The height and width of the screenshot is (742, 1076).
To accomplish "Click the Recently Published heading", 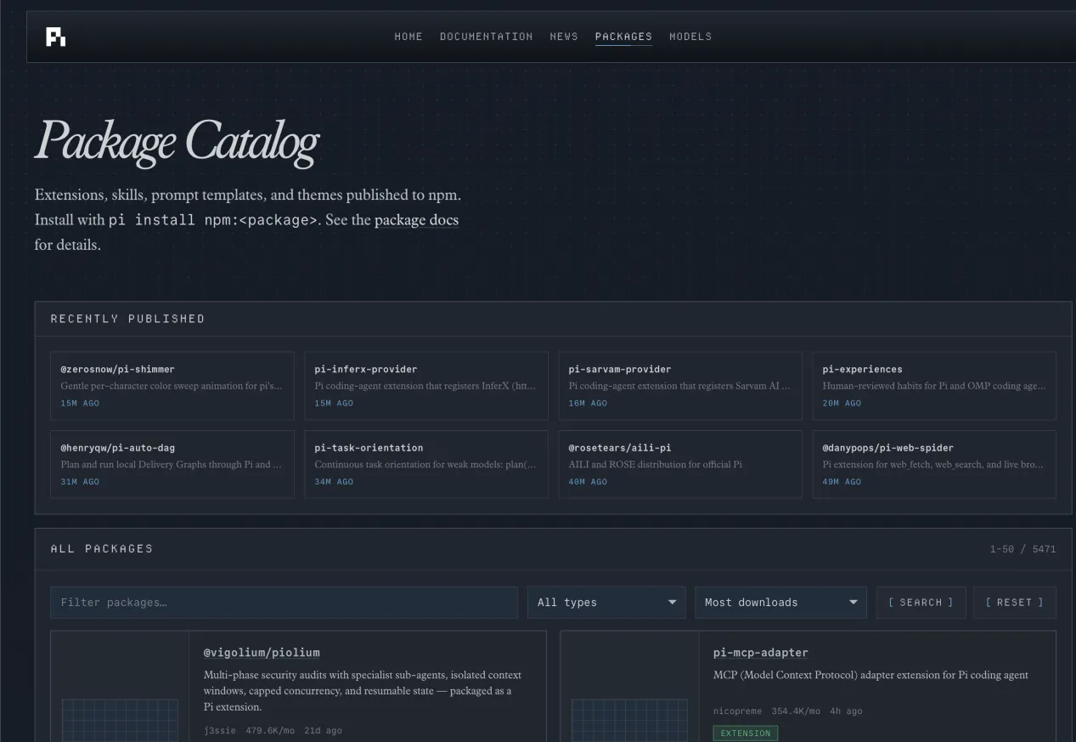I will tap(127, 319).
